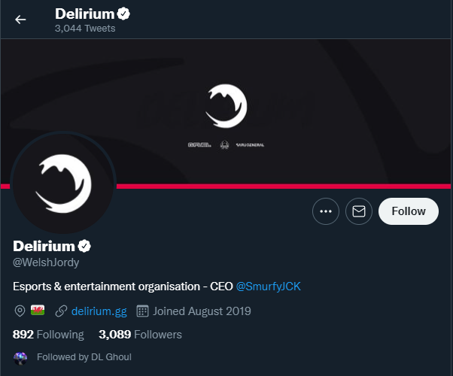Click the envelope message icon

coord(359,211)
